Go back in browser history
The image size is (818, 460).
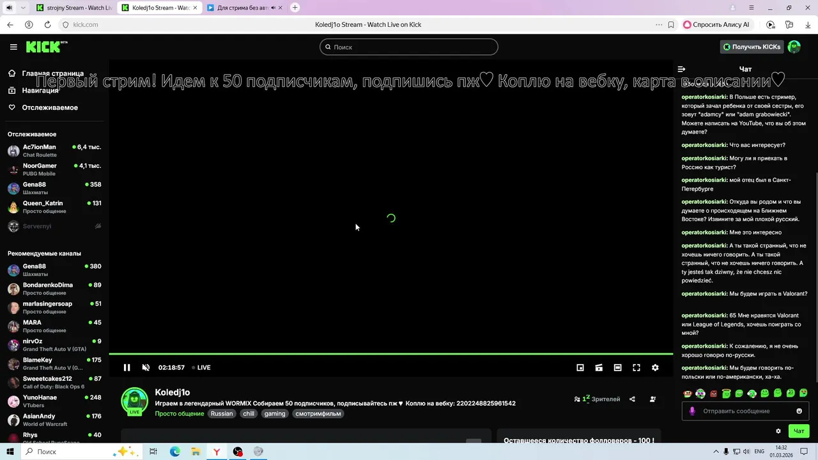[x=10, y=24]
